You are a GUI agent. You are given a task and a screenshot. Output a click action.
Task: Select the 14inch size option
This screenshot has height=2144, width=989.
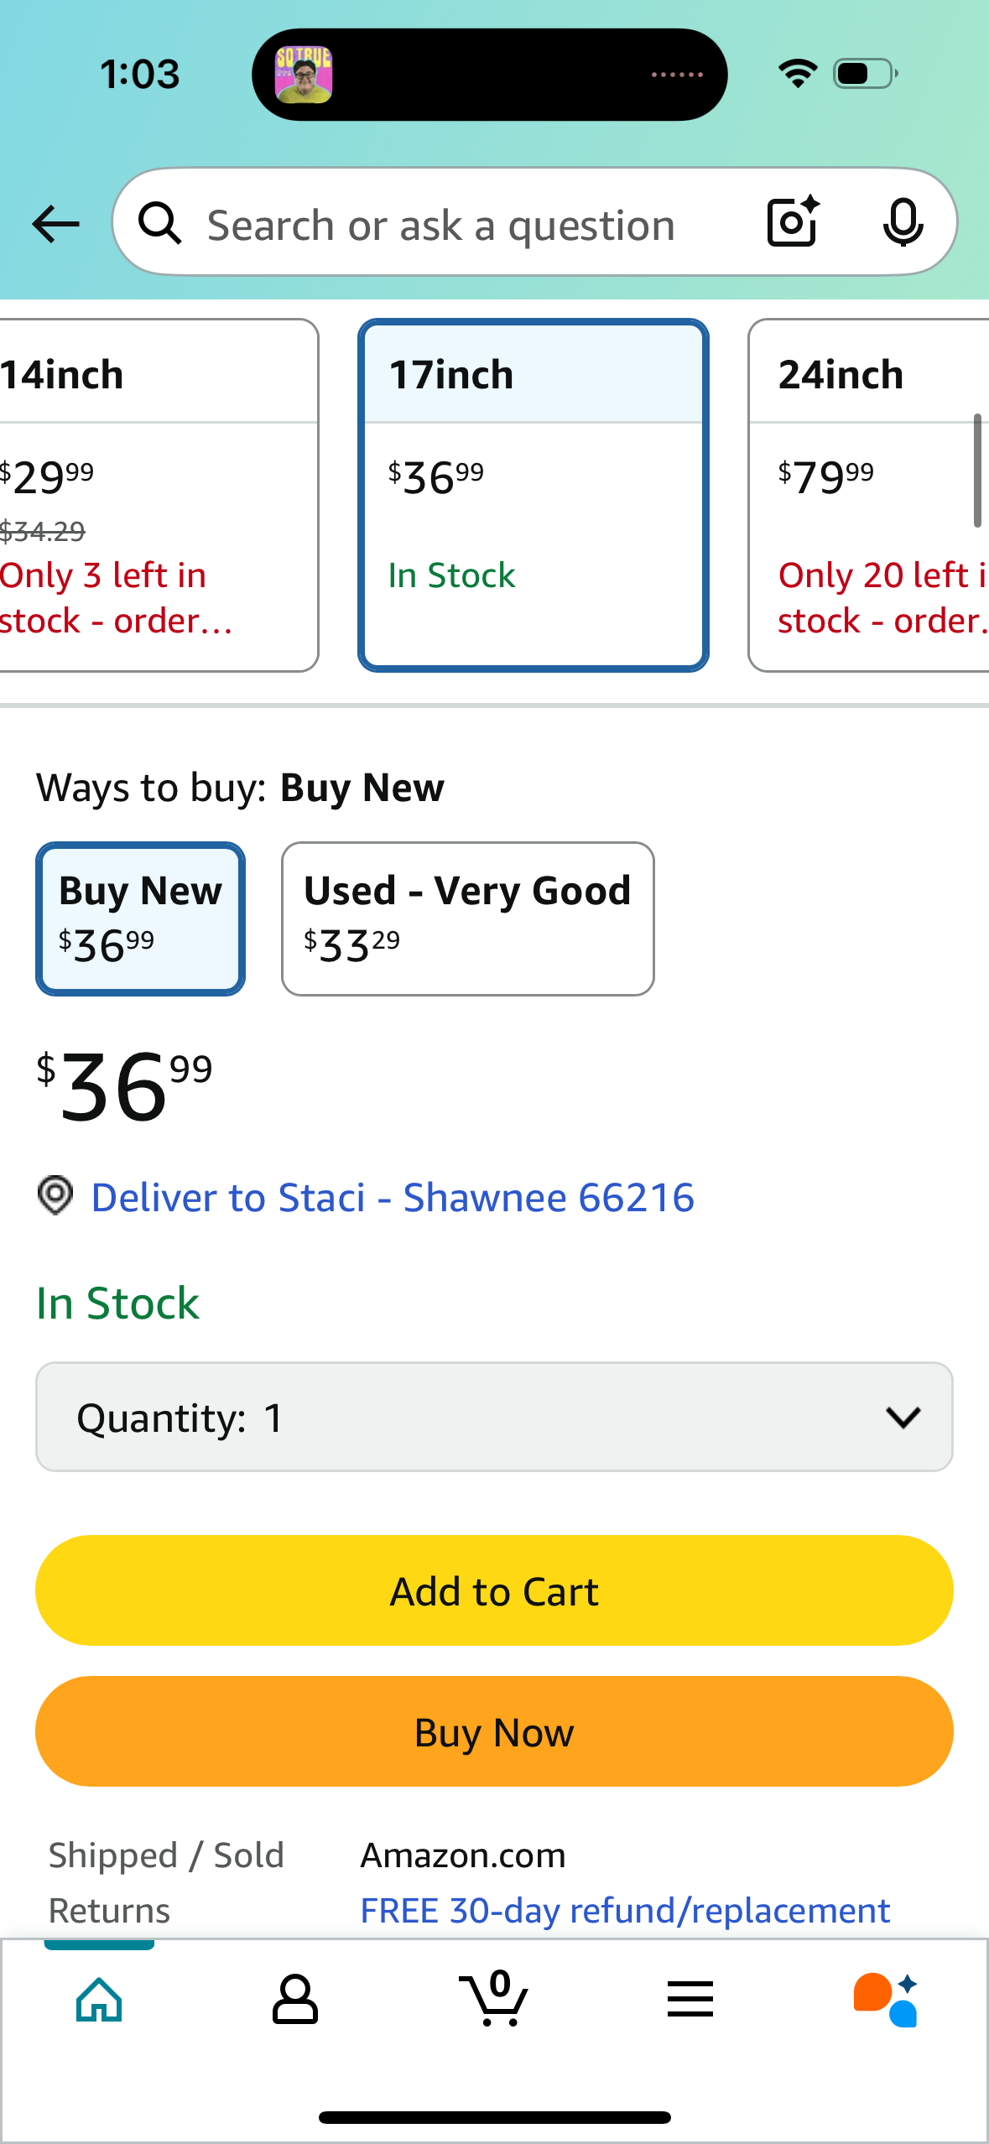pyautogui.click(x=151, y=495)
